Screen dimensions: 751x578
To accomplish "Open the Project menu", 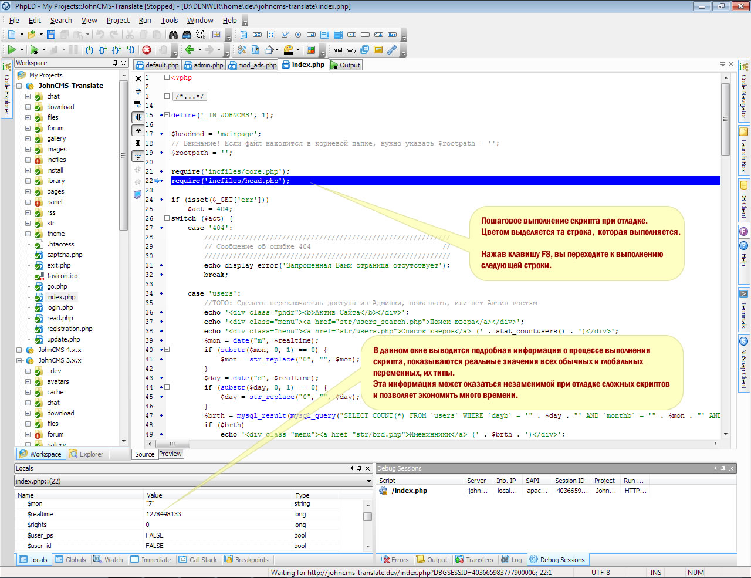I will (118, 20).
